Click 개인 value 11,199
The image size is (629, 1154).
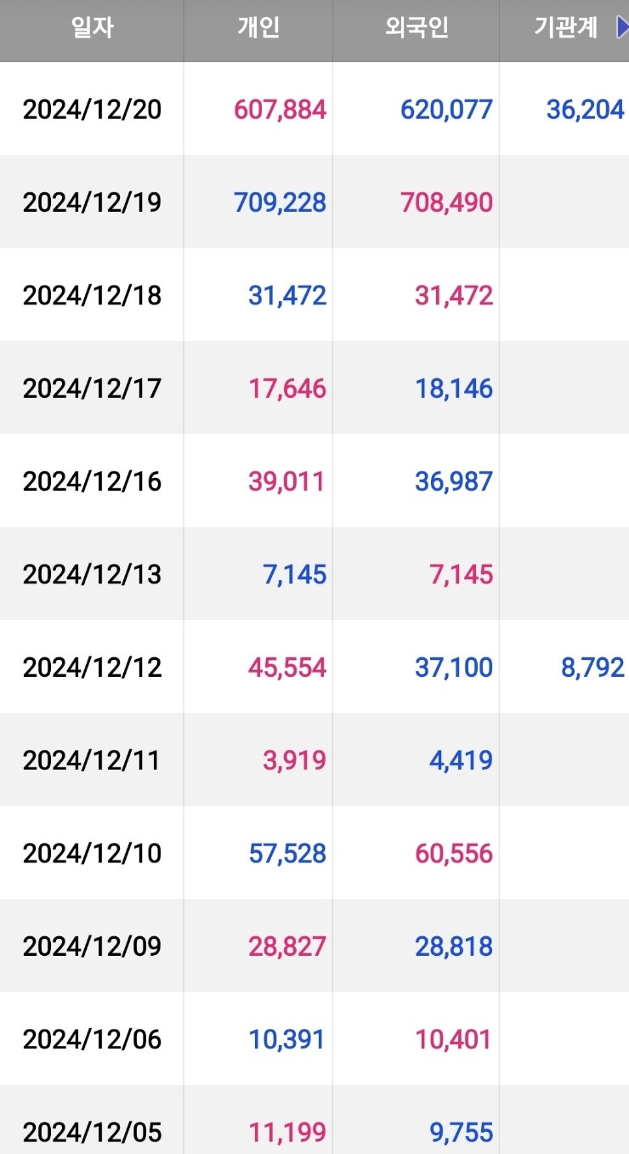pos(286,1132)
